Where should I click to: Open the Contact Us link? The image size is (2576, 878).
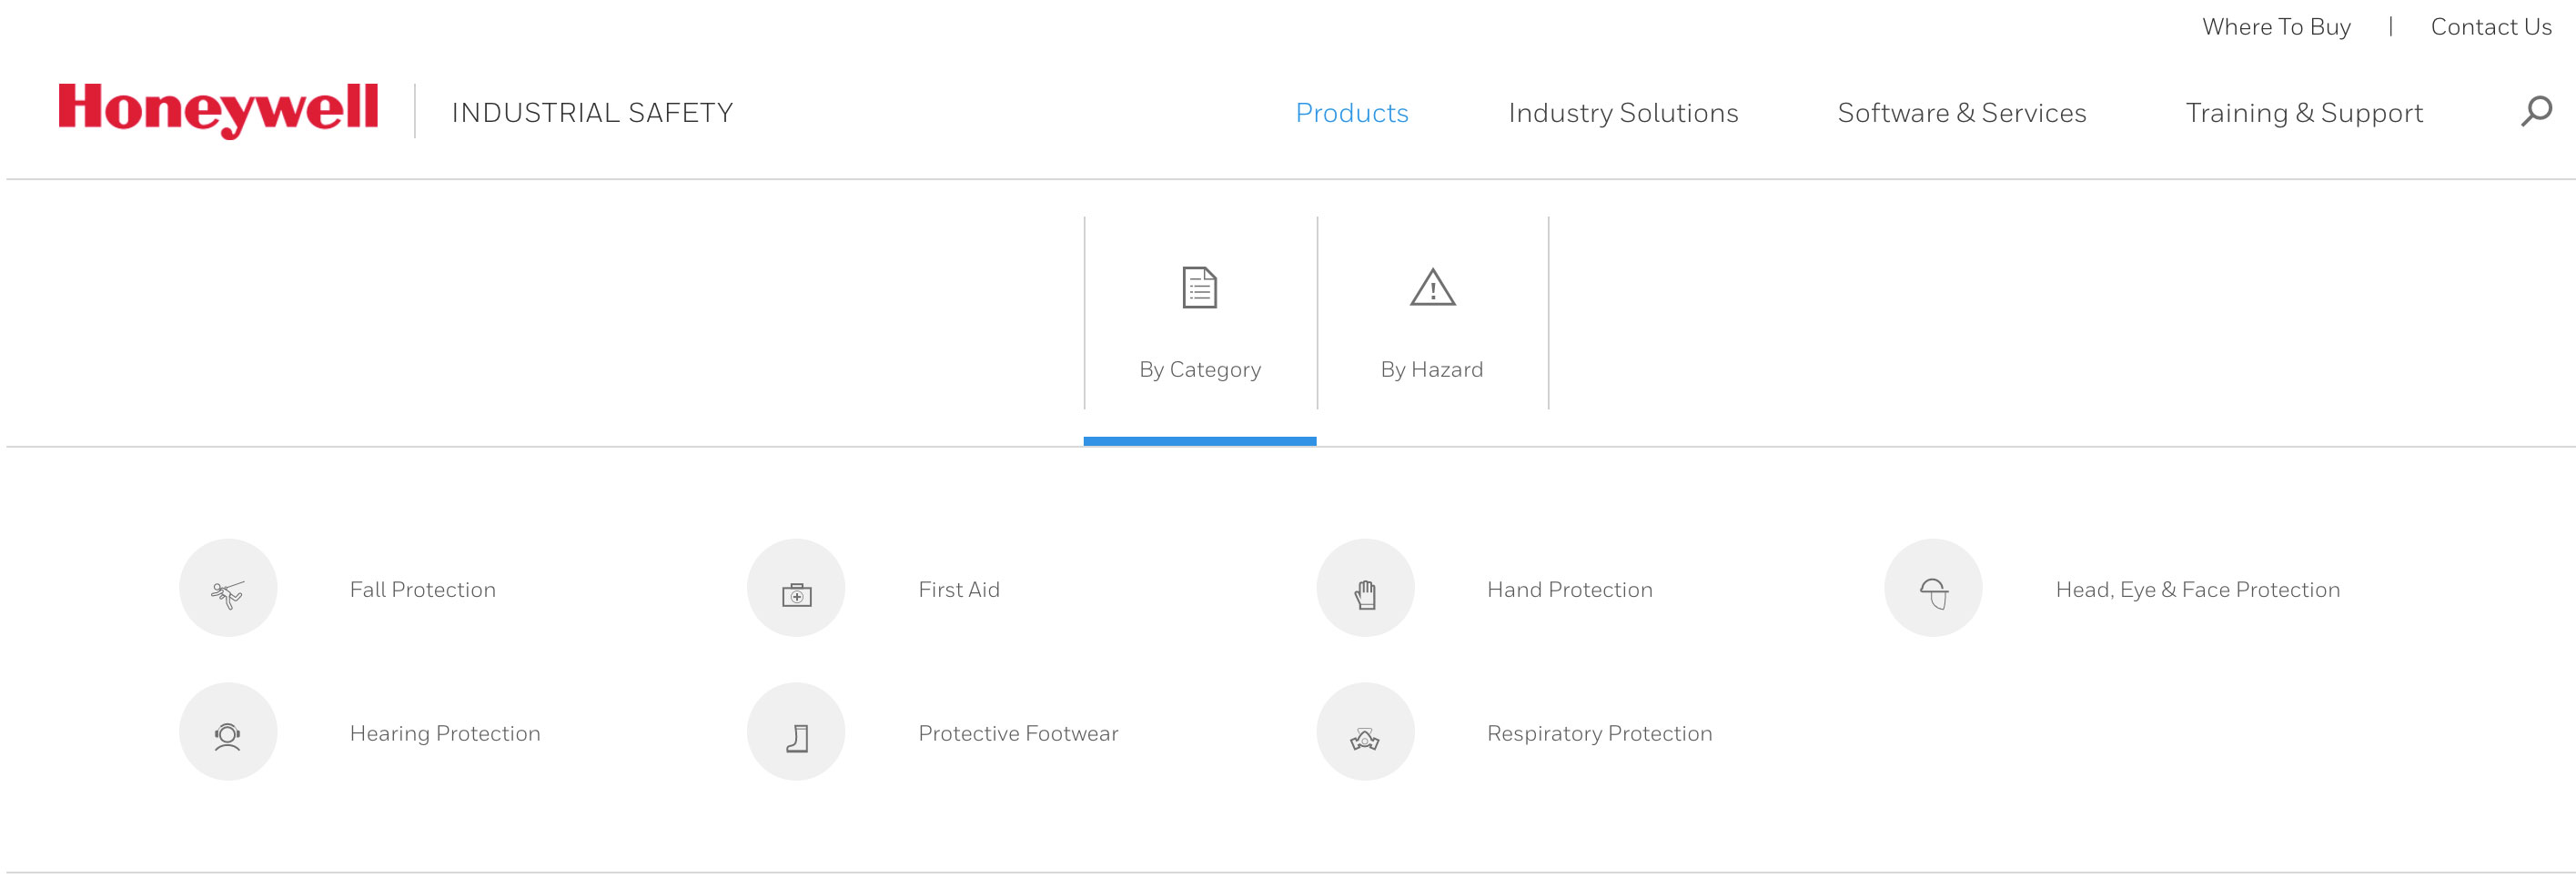[2490, 27]
